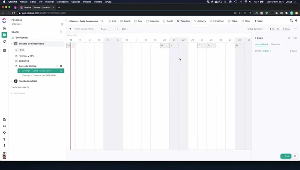Open the Historial menu in macOS menu bar
300x170 pixels.
click(x=49, y=2)
